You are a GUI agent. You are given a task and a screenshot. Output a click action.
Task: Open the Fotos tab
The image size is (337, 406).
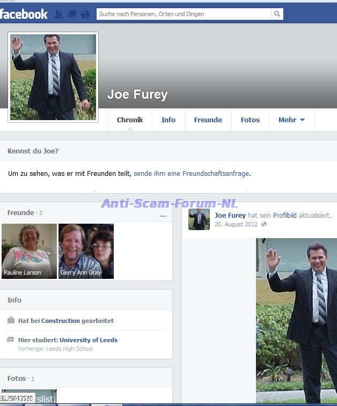tap(250, 120)
